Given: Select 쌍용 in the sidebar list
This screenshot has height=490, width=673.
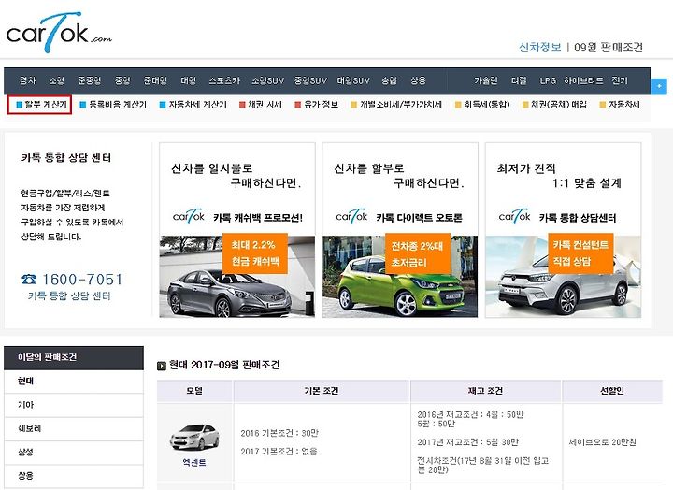Looking at the screenshot, I should click(x=74, y=476).
